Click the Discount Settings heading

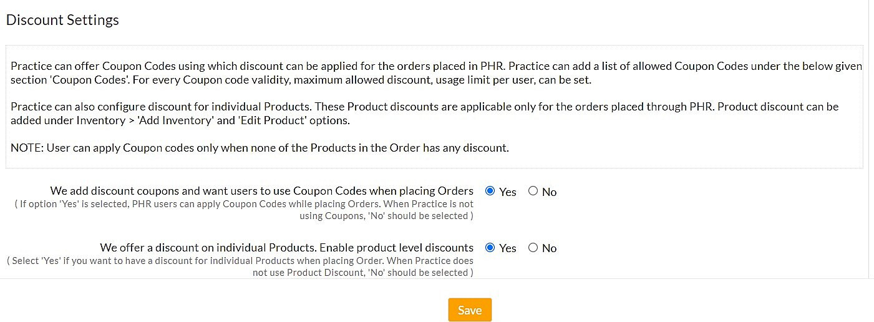click(62, 20)
